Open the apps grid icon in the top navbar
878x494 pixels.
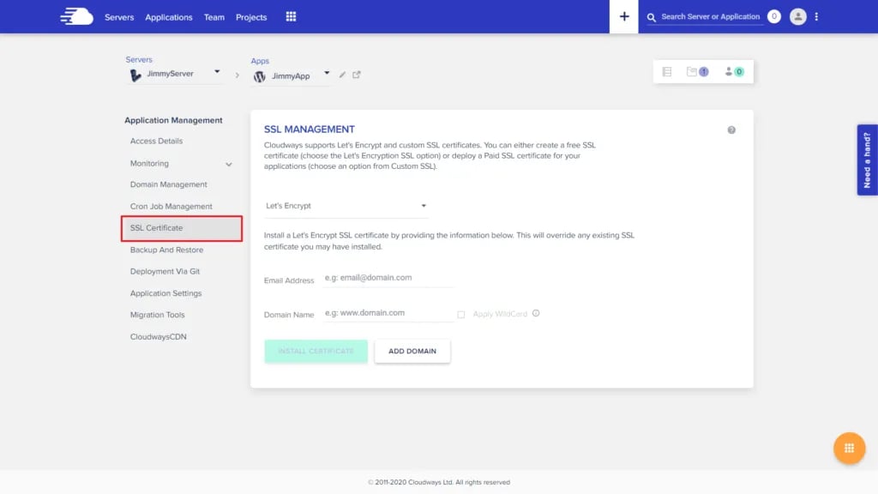[291, 15]
